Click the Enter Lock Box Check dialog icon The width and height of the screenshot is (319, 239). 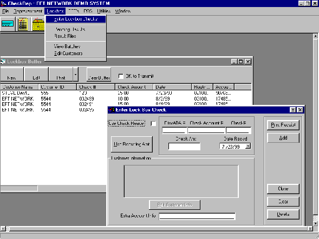pyautogui.click(x=111, y=110)
